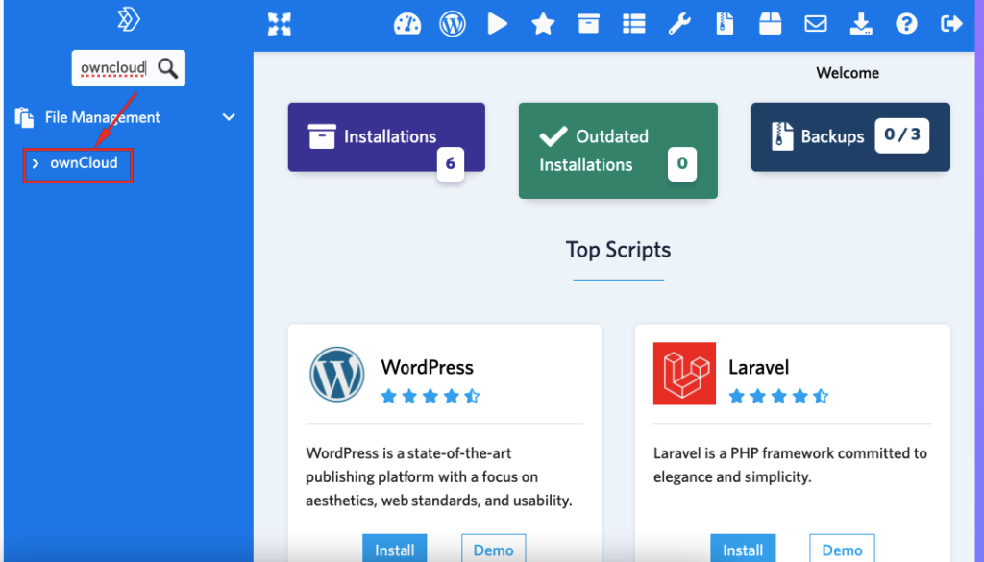
Task: Click the Laravel logo in Top Scripts
Action: tap(684, 374)
